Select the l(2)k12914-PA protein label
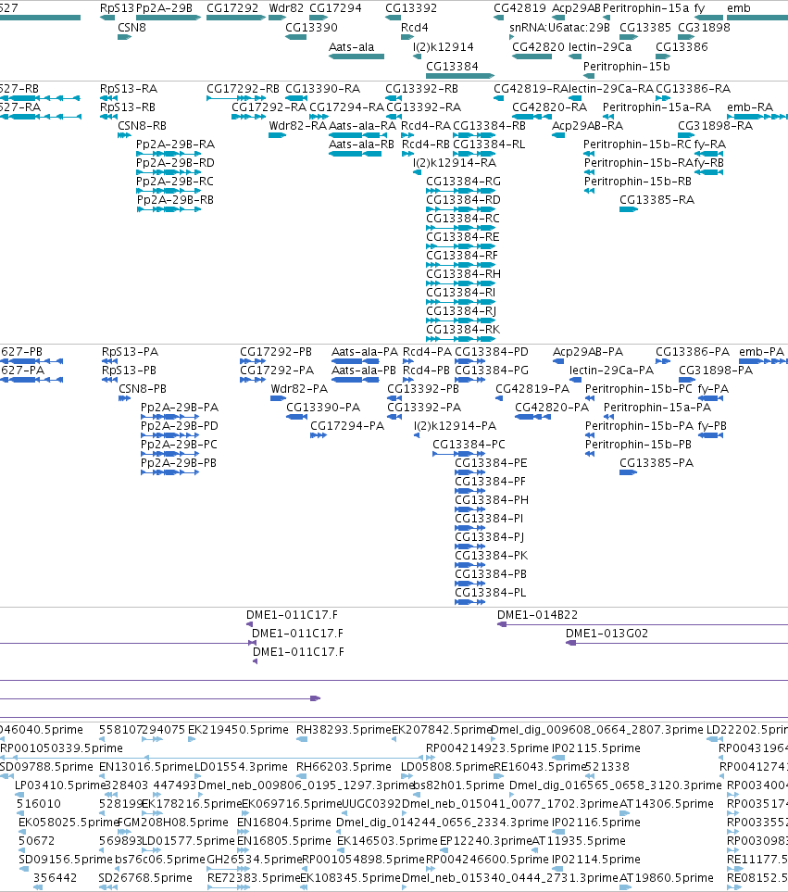 coord(455,425)
